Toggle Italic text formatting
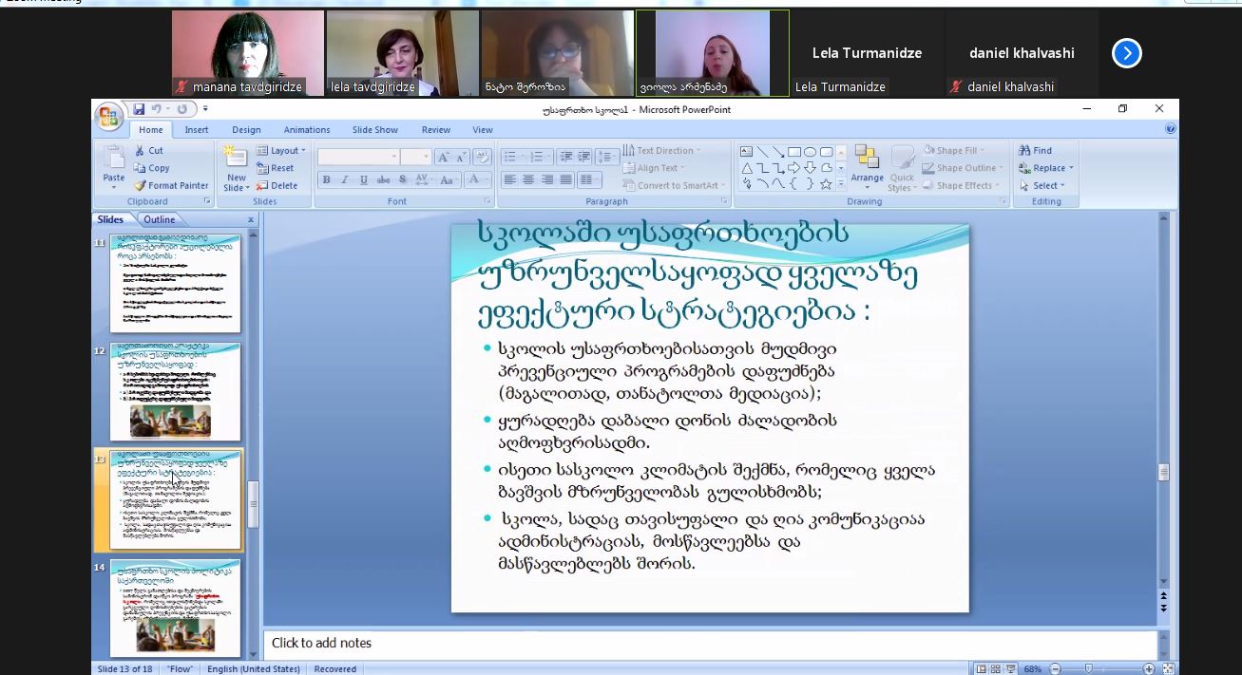This screenshot has height=675, width=1242. coord(344,180)
